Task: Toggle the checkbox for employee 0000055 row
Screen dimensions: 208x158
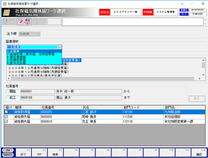Action: tap(7, 112)
